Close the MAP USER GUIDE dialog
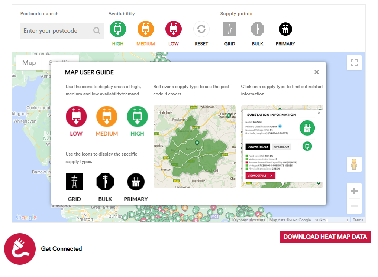 316,72
